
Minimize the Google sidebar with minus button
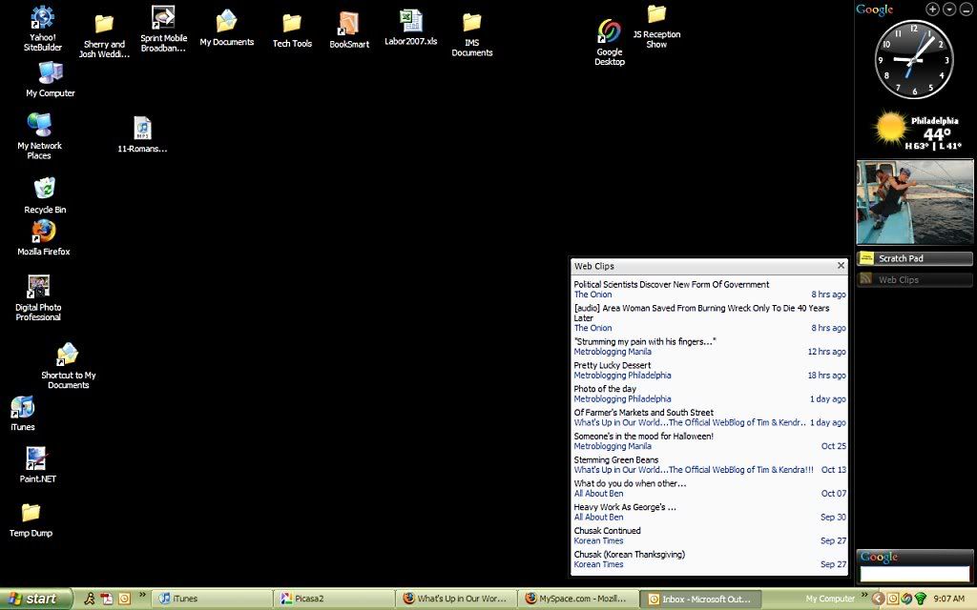[x=966, y=10]
